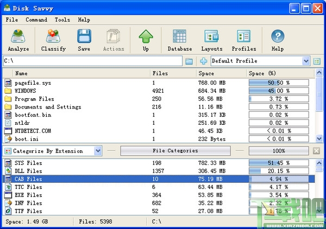Click the File Categories button
Screen dimensions: 326x229
coord(175,151)
